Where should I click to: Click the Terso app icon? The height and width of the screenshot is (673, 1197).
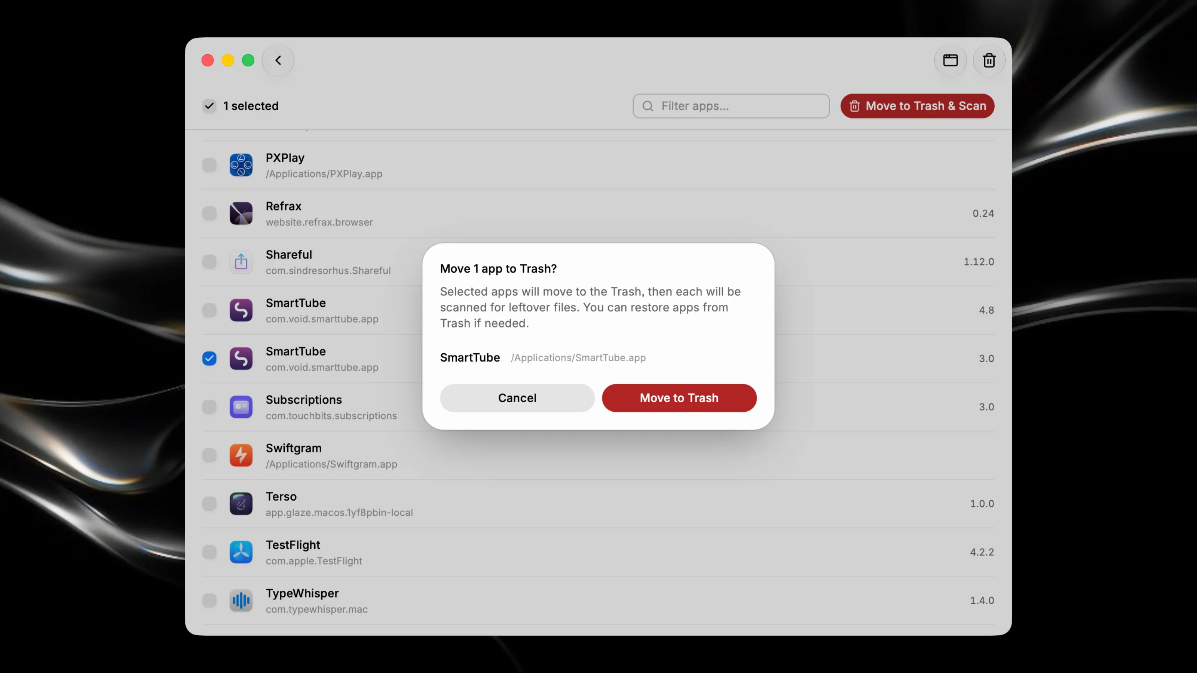tap(241, 504)
